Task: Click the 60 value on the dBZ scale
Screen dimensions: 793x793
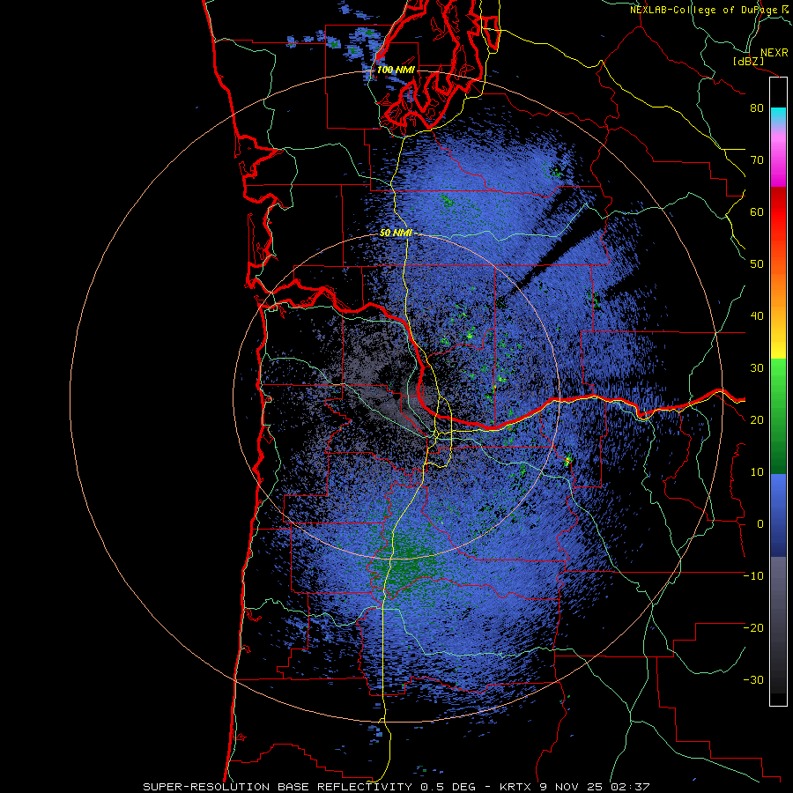Action: pos(757,211)
